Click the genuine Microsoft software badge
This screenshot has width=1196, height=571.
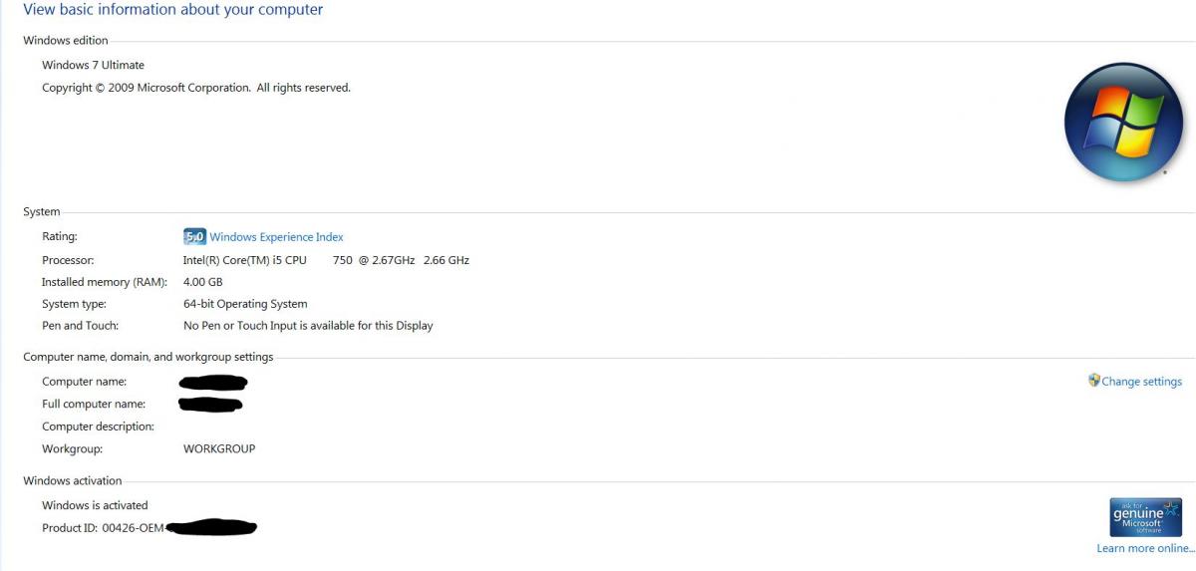[x=1145, y=517]
